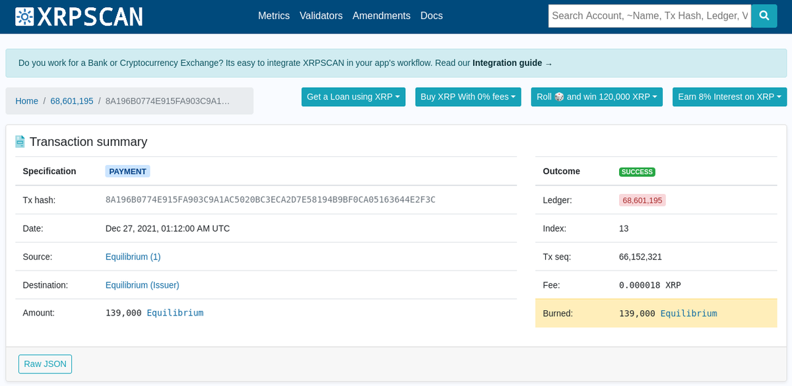
Task: Open the Docs menu item
Action: coord(432,16)
